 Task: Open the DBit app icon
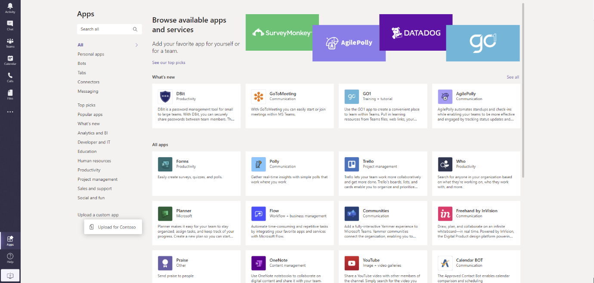tap(165, 97)
